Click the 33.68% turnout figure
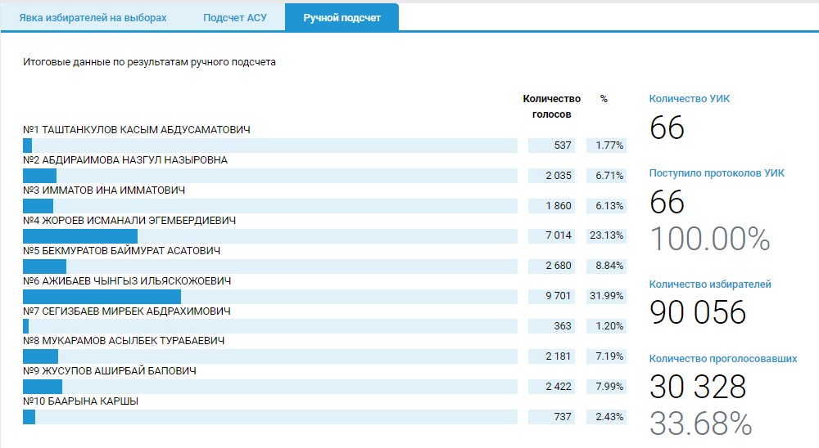Image resolution: width=819 pixels, height=448 pixels. [x=701, y=423]
